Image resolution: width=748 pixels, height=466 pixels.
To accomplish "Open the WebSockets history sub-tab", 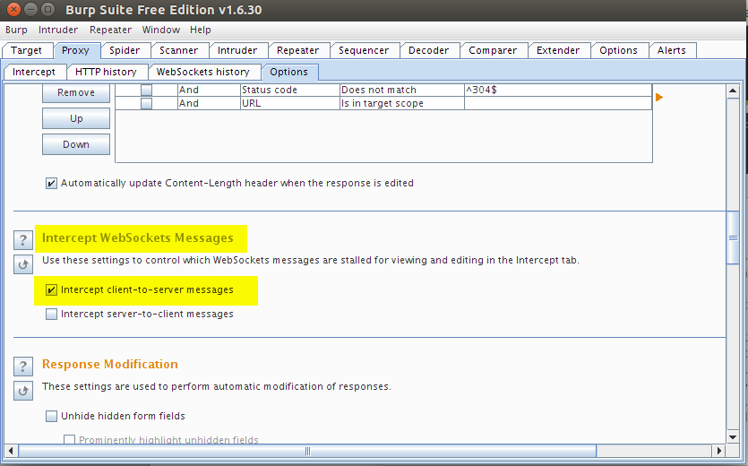I will click(x=202, y=72).
